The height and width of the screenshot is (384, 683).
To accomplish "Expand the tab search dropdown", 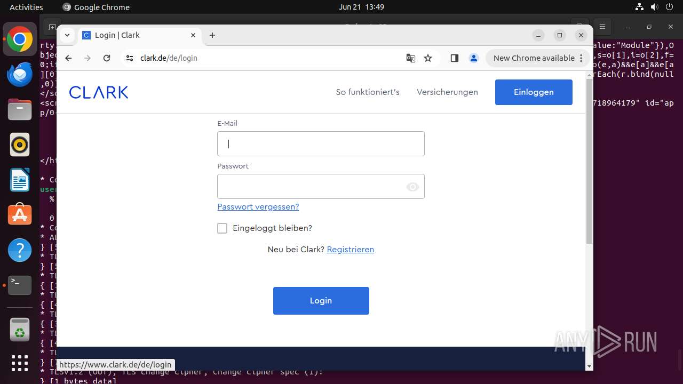I will pyautogui.click(x=67, y=35).
